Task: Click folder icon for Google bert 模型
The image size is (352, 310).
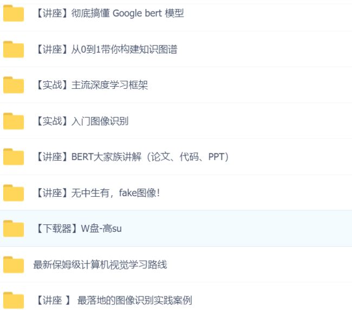Action: pos(14,13)
